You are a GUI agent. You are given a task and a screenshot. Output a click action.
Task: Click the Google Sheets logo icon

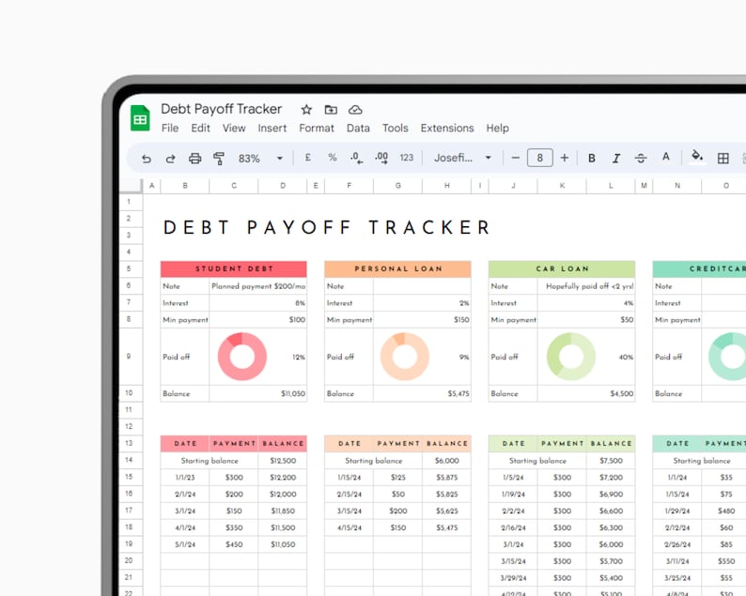140,118
